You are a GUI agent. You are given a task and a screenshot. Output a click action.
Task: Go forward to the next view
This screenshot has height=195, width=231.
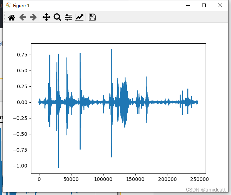33,17
